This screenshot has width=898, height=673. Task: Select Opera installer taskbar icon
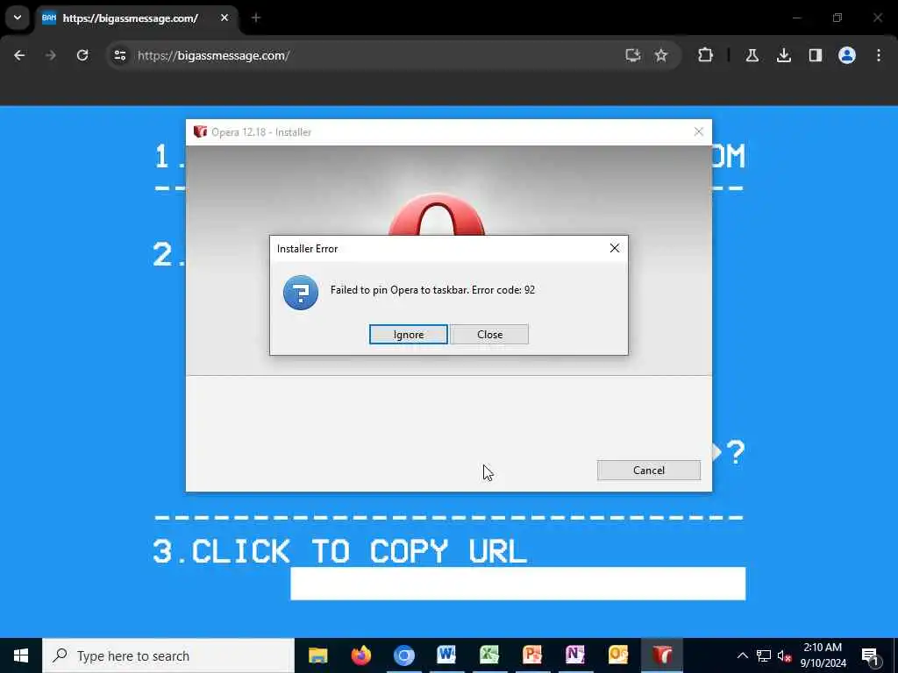(x=662, y=655)
